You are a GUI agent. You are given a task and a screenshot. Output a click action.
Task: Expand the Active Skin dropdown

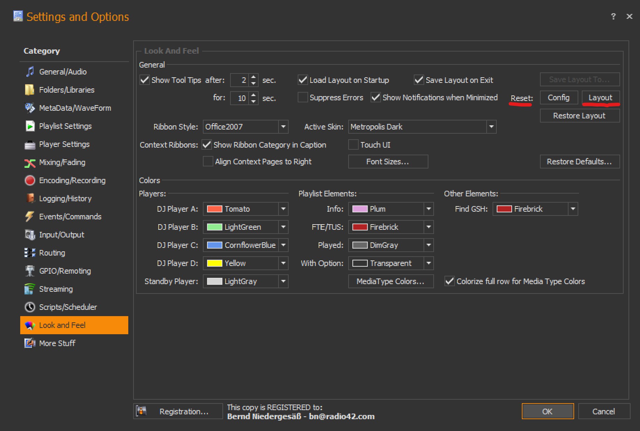(x=491, y=127)
